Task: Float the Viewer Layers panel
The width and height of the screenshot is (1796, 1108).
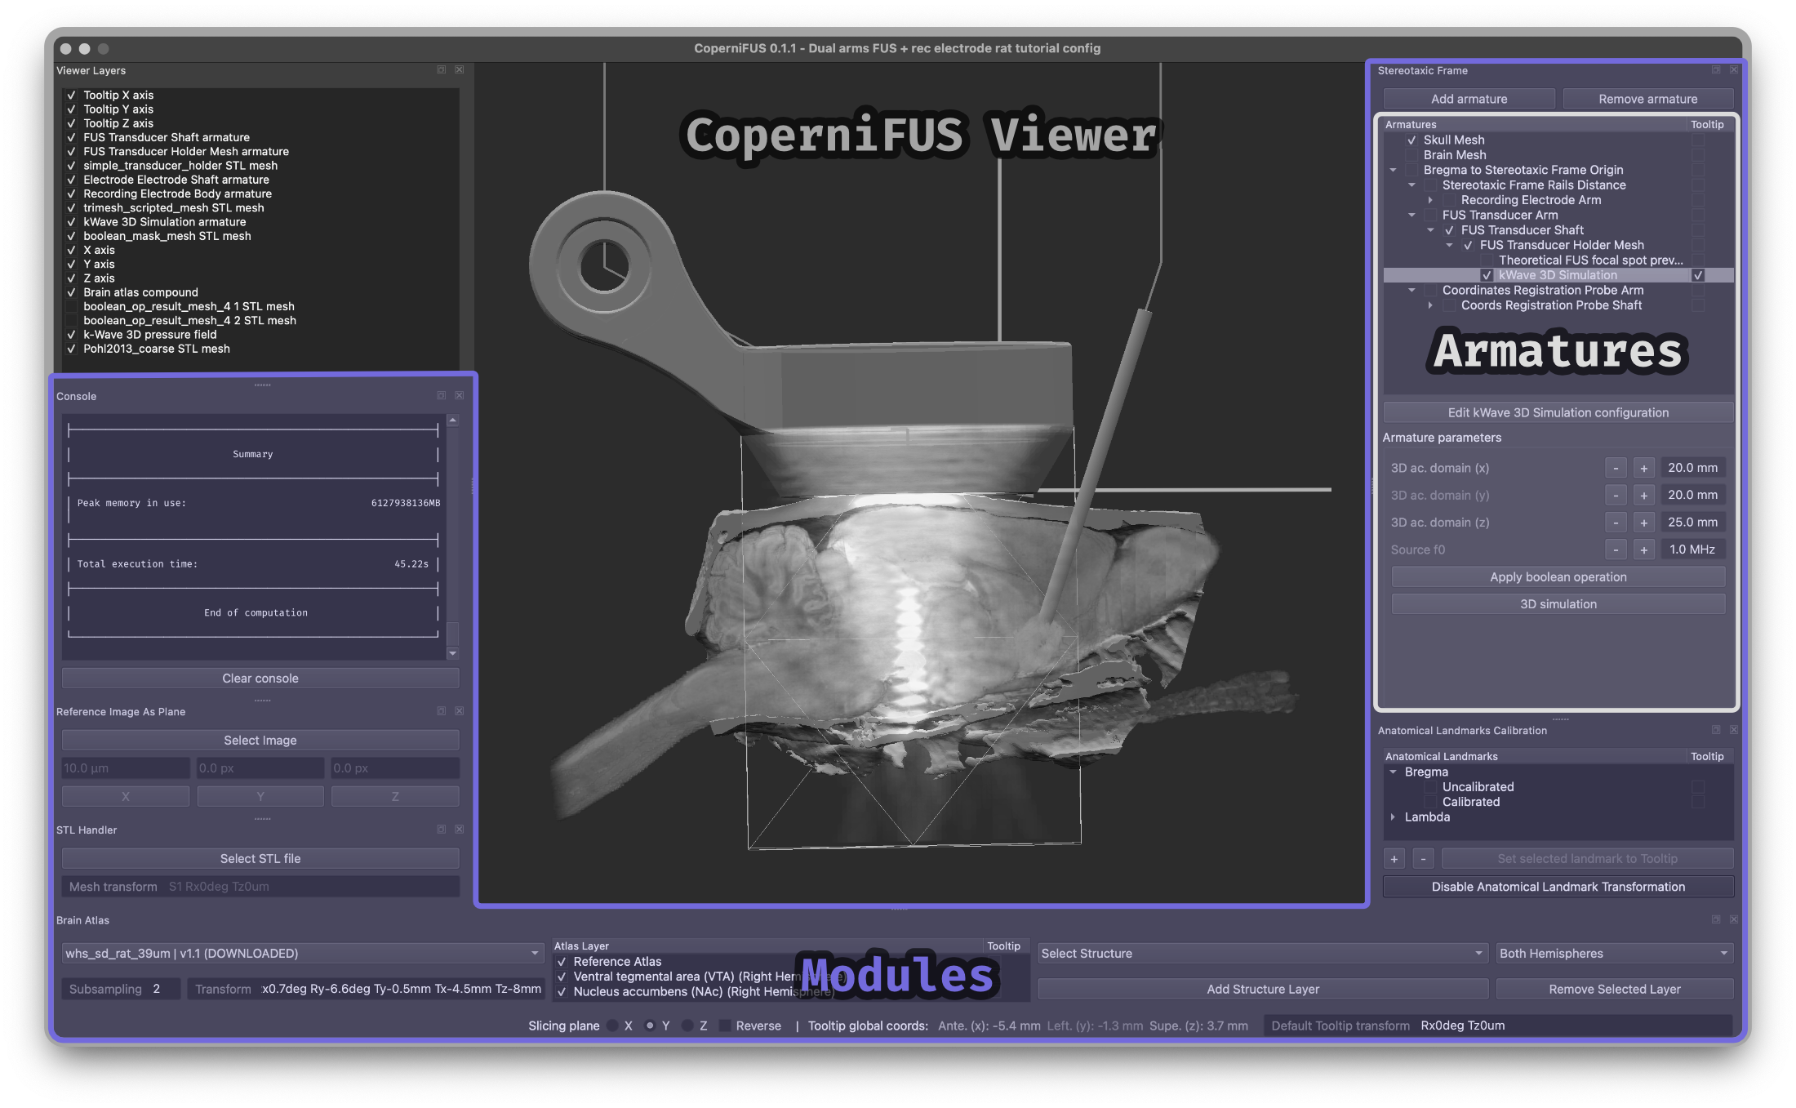Action: click(x=442, y=70)
